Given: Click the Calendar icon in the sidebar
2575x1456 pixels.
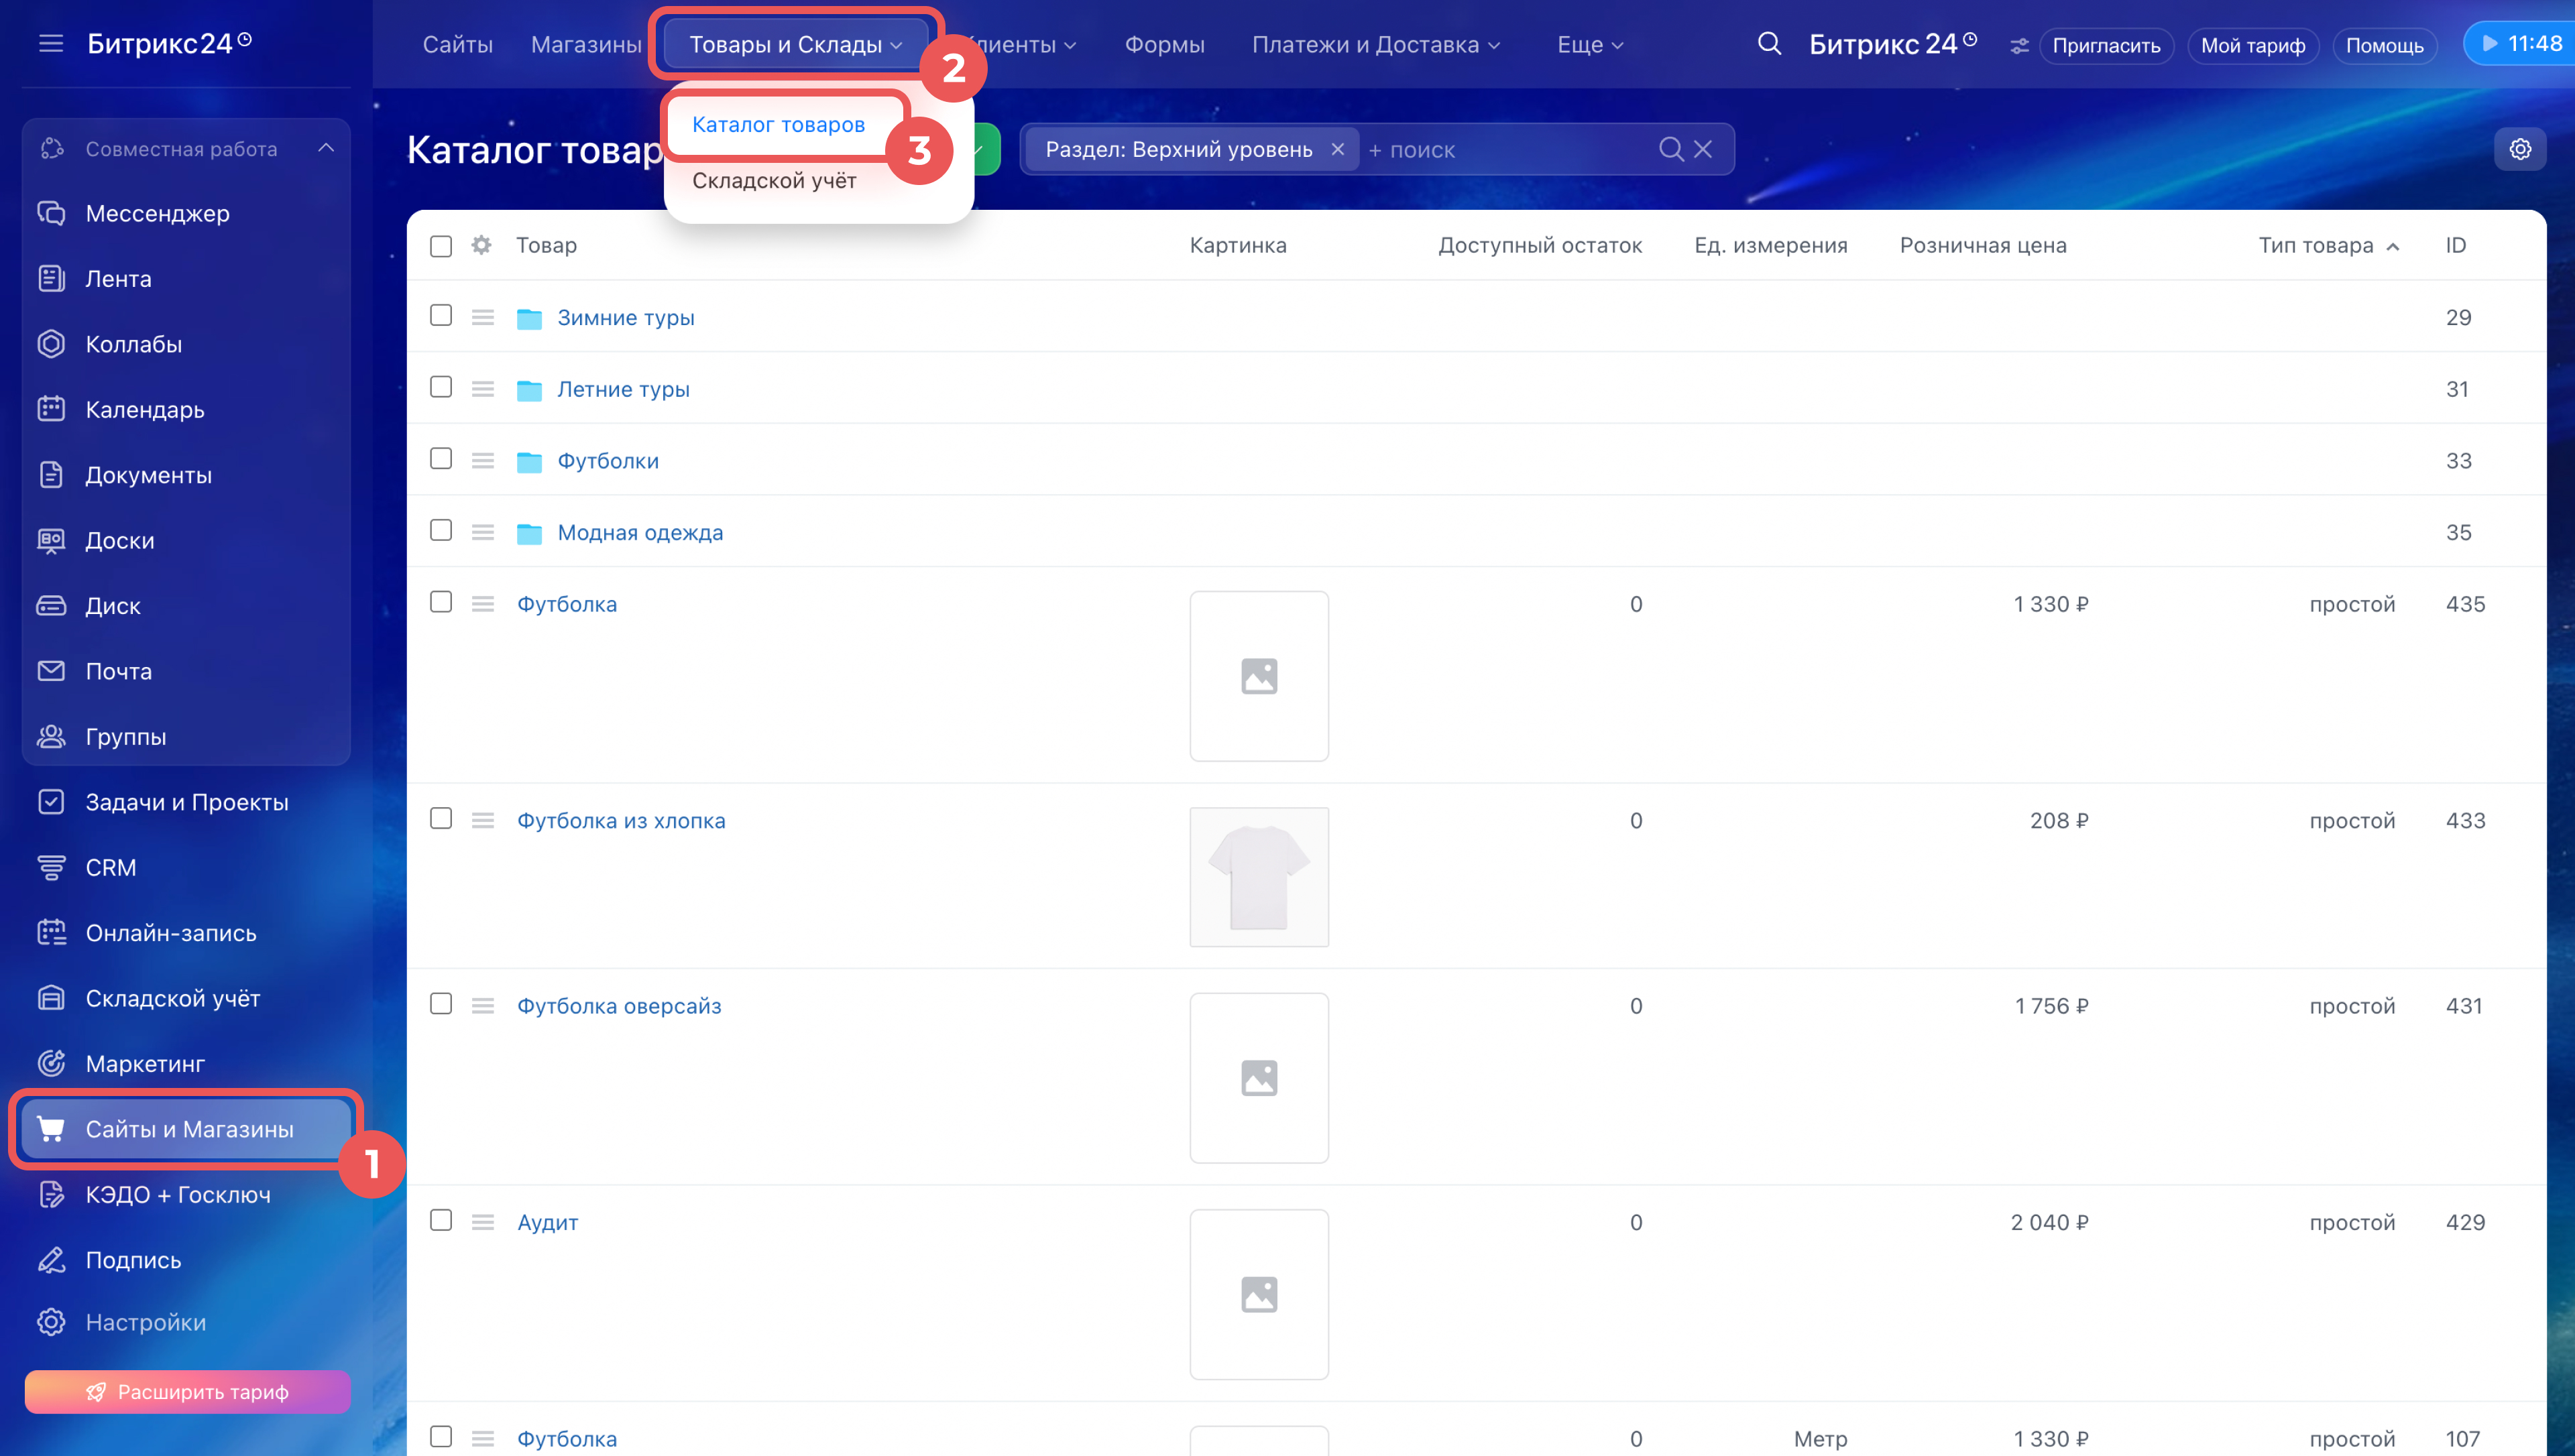Looking at the screenshot, I should click(x=51, y=409).
